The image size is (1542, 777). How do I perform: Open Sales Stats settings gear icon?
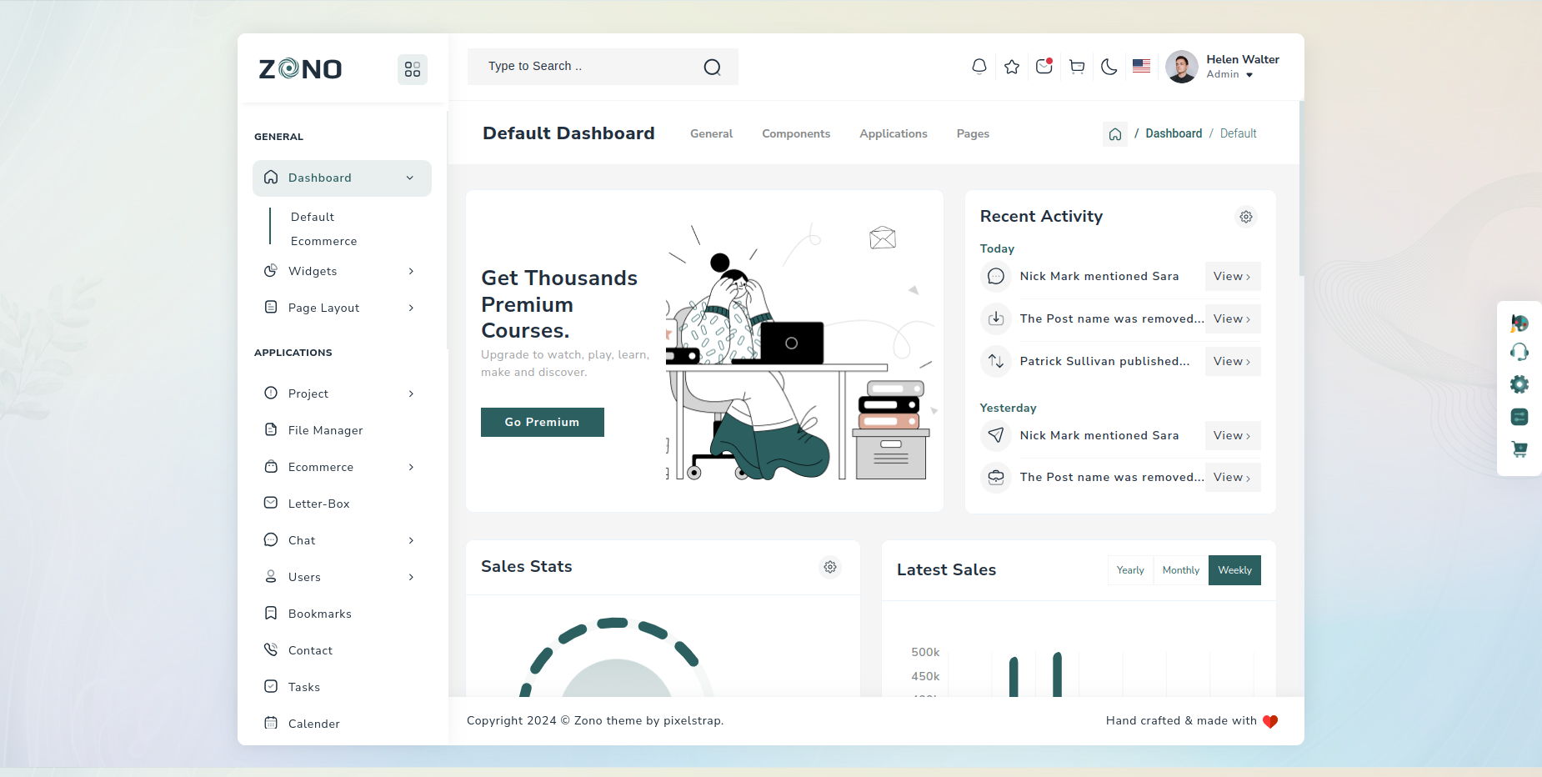pos(830,567)
